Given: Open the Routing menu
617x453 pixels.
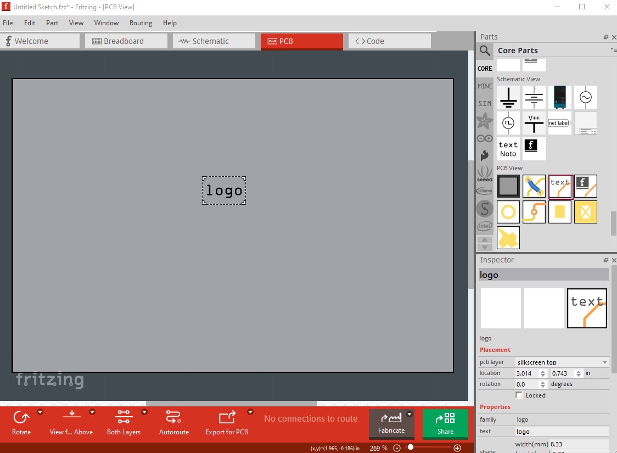Looking at the screenshot, I should pos(141,23).
